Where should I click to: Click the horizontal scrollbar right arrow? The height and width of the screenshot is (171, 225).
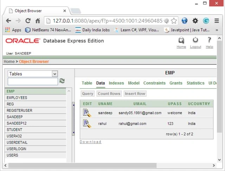tap(214, 165)
